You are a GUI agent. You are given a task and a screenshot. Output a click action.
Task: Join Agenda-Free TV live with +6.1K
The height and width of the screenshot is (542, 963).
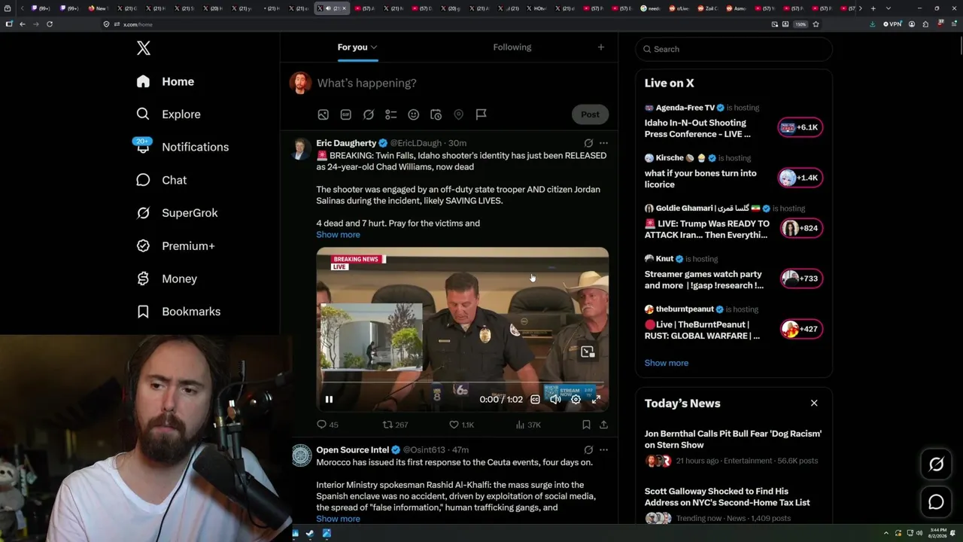tap(800, 128)
